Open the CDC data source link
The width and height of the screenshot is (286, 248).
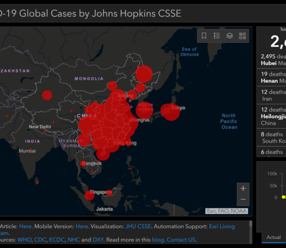40,239
